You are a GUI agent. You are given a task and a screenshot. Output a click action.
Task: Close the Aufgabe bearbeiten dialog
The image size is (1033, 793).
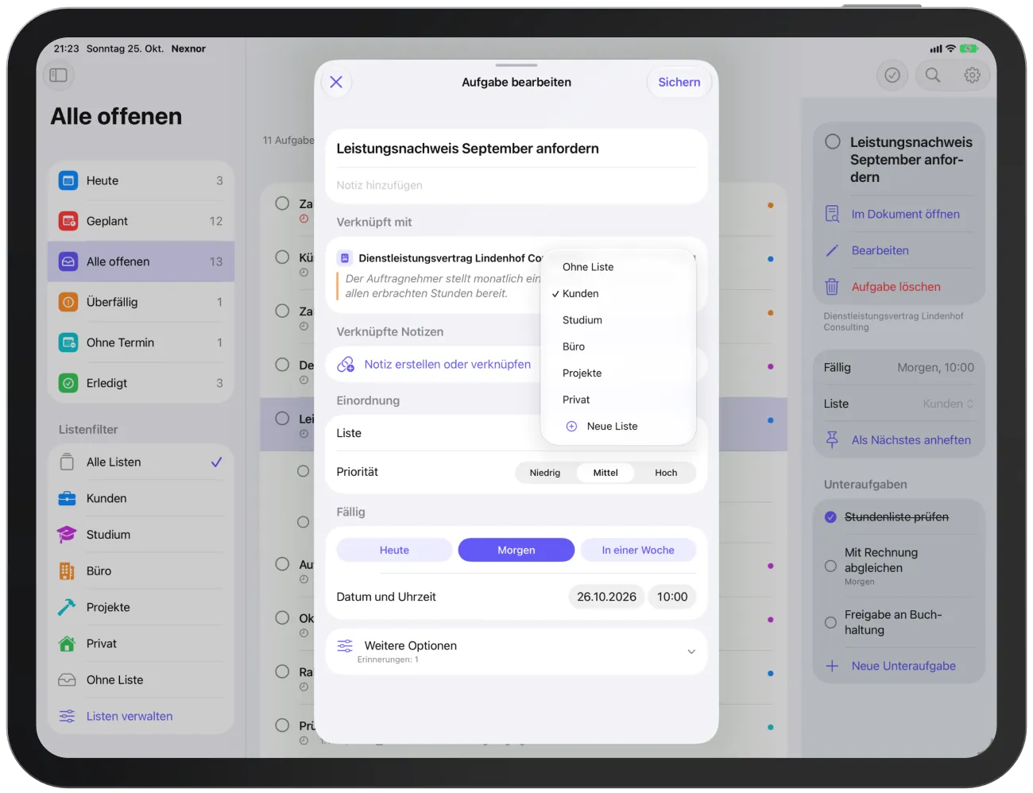click(336, 82)
